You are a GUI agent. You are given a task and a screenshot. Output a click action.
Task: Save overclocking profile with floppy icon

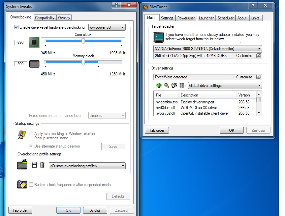coord(35,165)
